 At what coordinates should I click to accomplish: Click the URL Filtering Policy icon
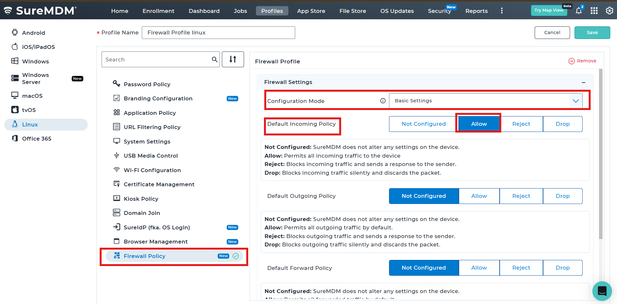coord(116,126)
